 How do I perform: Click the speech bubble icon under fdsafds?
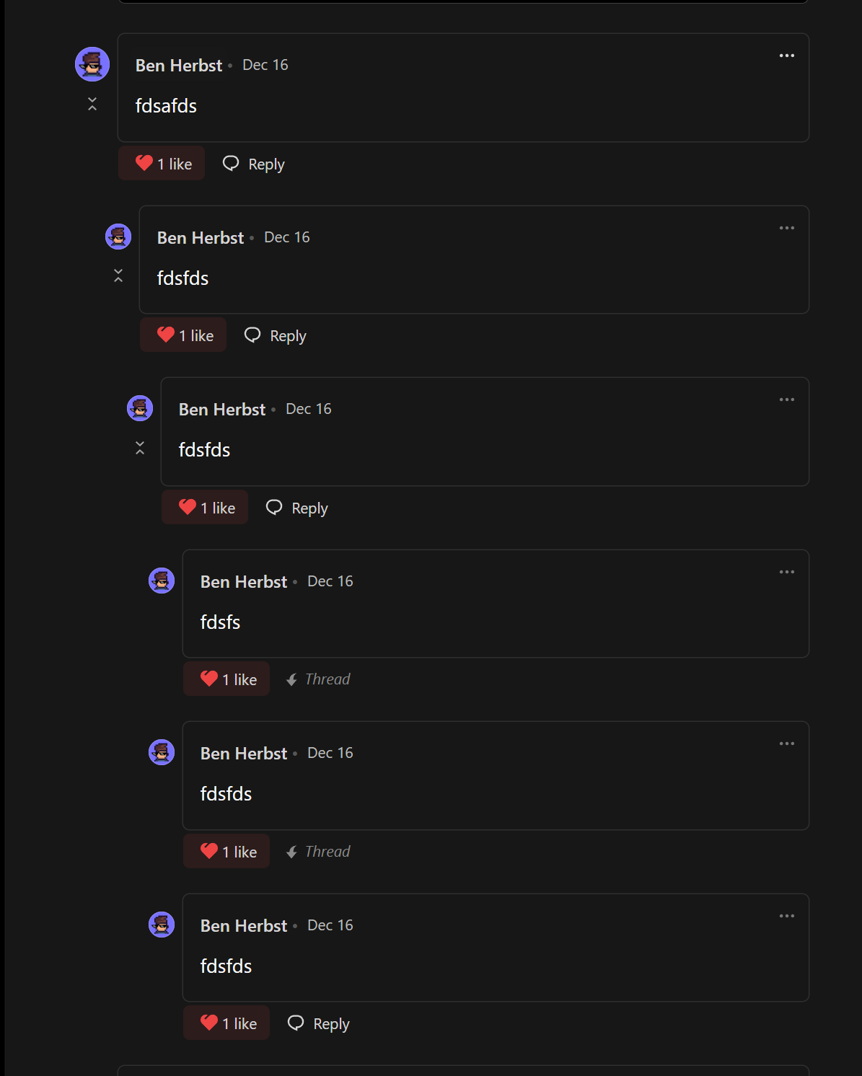[231, 164]
